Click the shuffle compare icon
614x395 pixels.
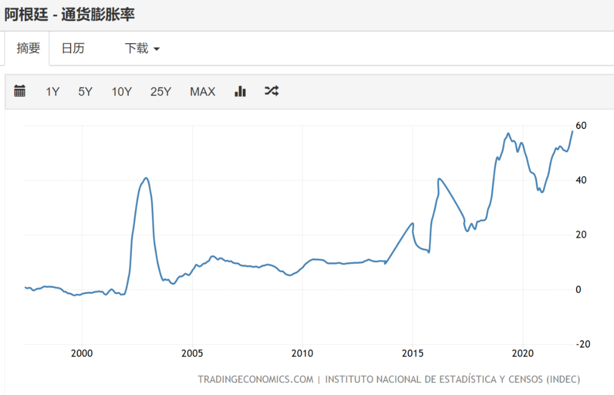pyautogui.click(x=271, y=91)
